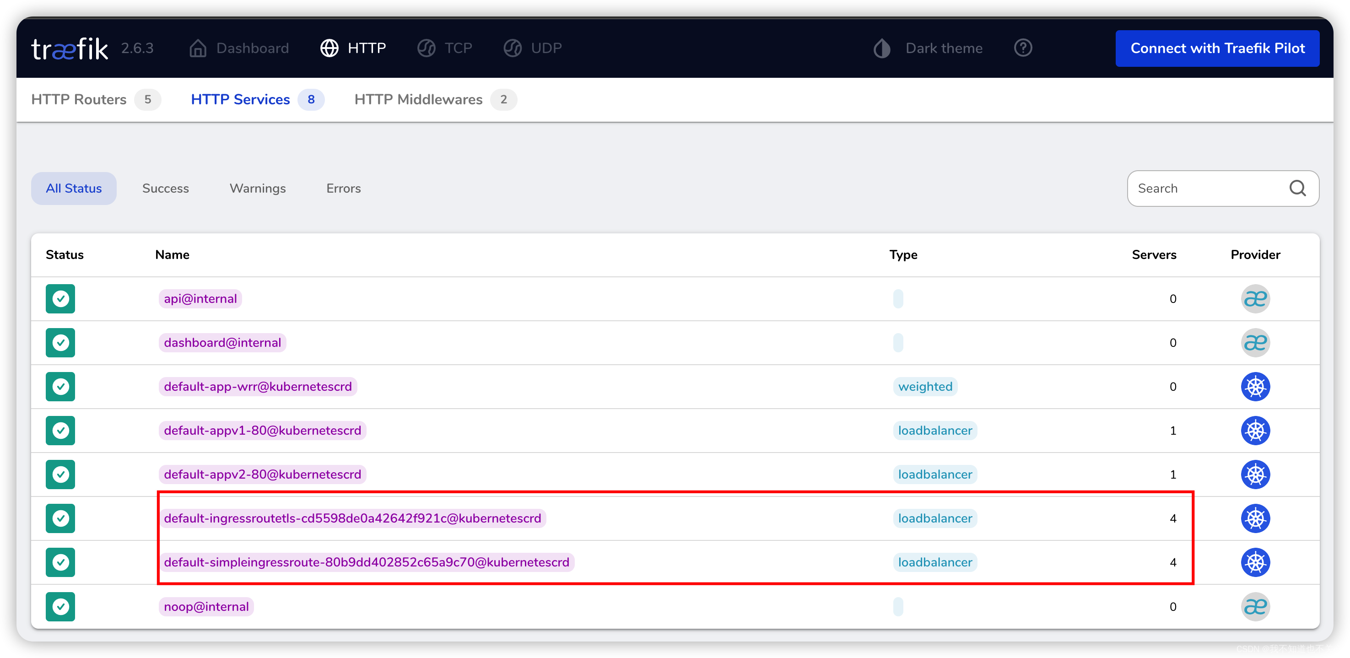Image resolution: width=1350 pixels, height=658 pixels.
Task: Click success status icon for noop@internal
Action: click(x=60, y=606)
